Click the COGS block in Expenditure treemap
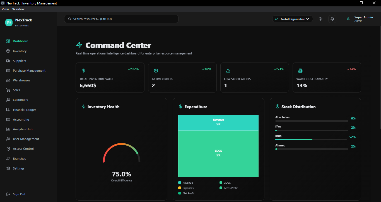Viewport: 381px width, 202px height. (x=218, y=154)
